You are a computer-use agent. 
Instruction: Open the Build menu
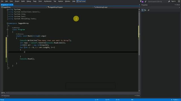[x=23, y=1]
